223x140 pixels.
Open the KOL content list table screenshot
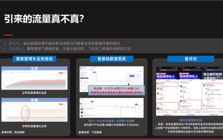(x=111, y=108)
